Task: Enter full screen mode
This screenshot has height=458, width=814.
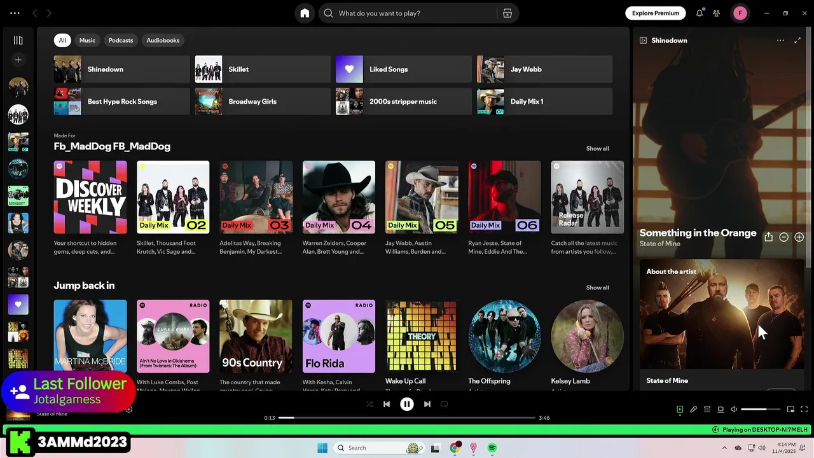Action: 804,410
